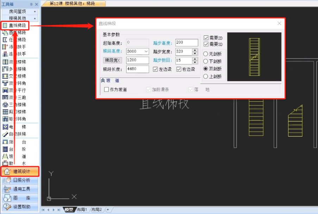Viewport: 318px width, 214px height.
Task: Open the 梯段高度 dropdown arrow
Action: point(146,51)
